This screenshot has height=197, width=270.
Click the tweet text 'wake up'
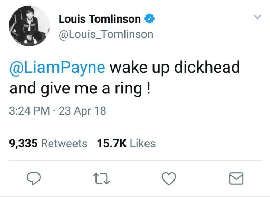pyautogui.click(x=140, y=68)
